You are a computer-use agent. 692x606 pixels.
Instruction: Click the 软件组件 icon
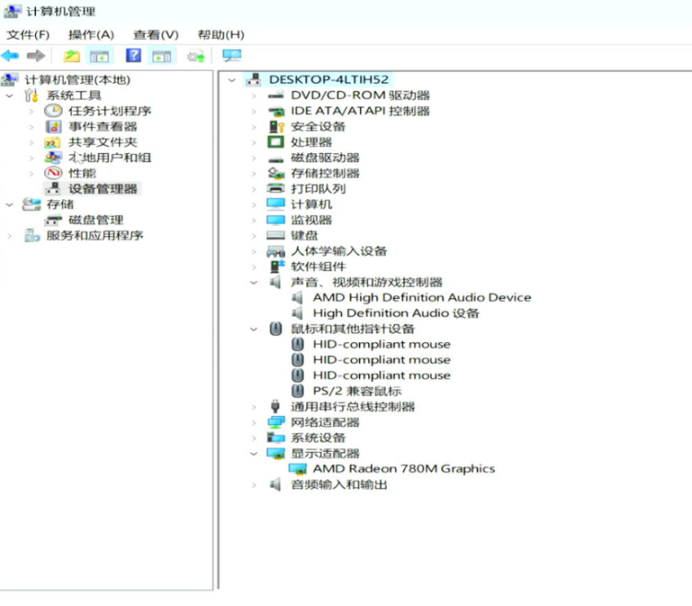pos(277,267)
